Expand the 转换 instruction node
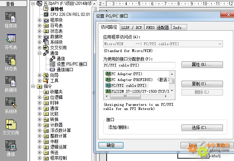The image size is (234, 161). (x=39, y=119)
